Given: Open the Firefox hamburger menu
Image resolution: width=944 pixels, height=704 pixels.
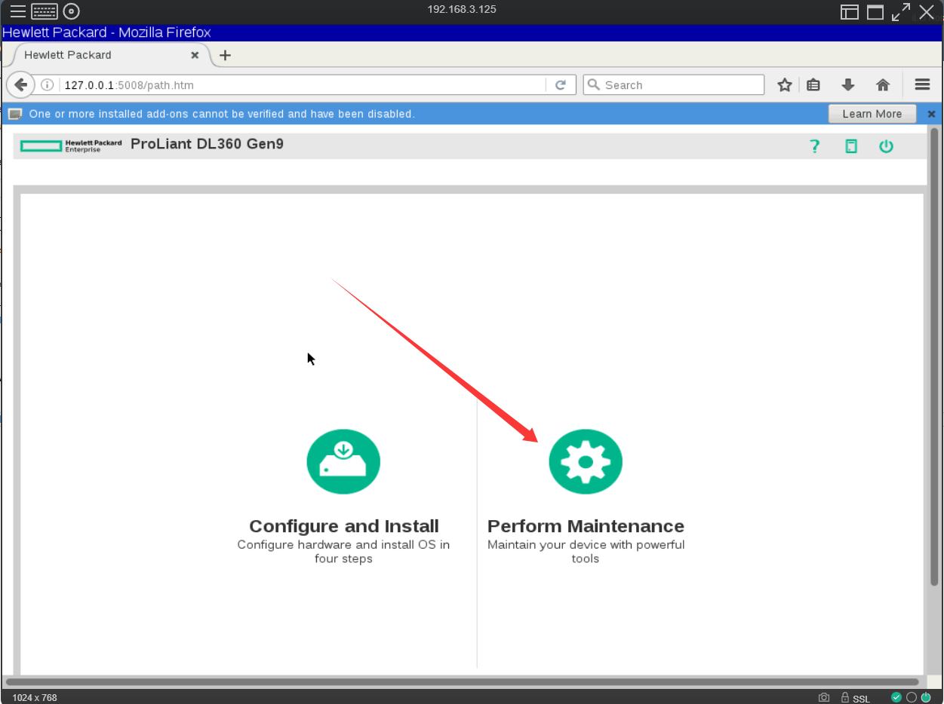Looking at the screenshot, I should click(922, 85).
